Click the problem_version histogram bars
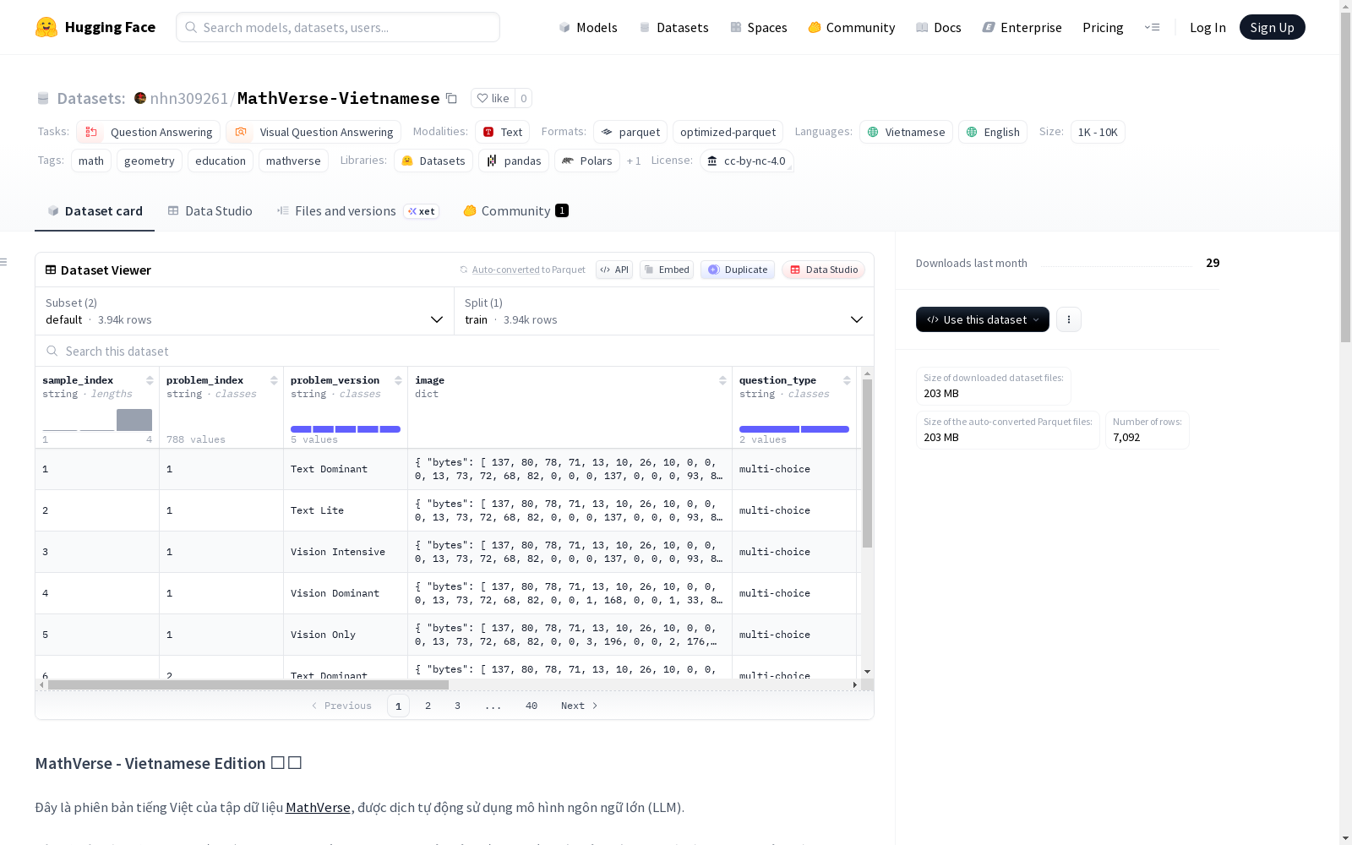Screen dimensions: 1352x845 tap(346, 429)
